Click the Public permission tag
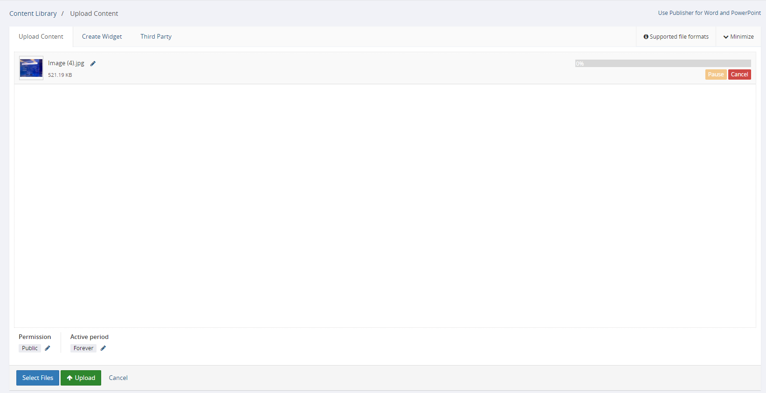The height and width of the screenshot is (393, 766). (x=30, y=348)
